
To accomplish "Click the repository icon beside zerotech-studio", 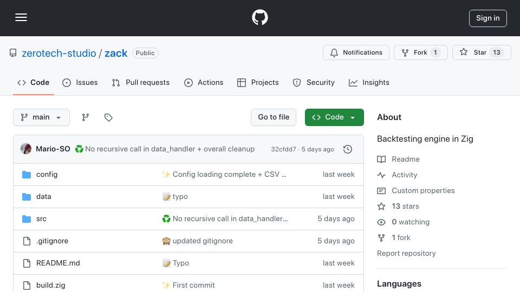I will pos(13,53).
